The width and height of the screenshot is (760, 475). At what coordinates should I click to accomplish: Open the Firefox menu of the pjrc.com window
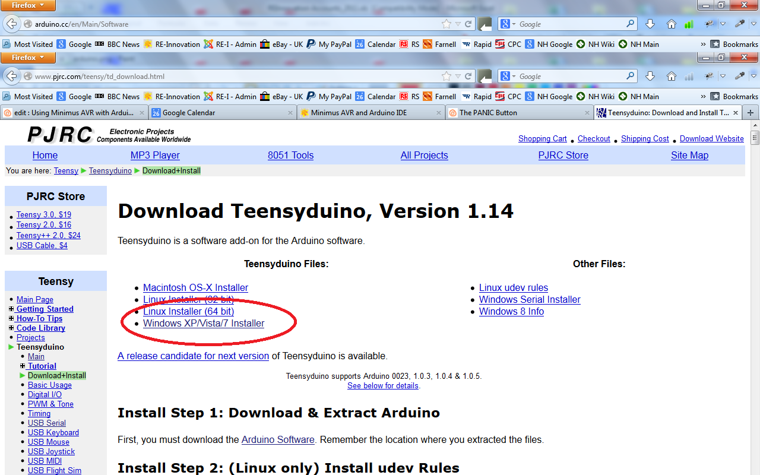pyautogui.click(x=28, y=58)
